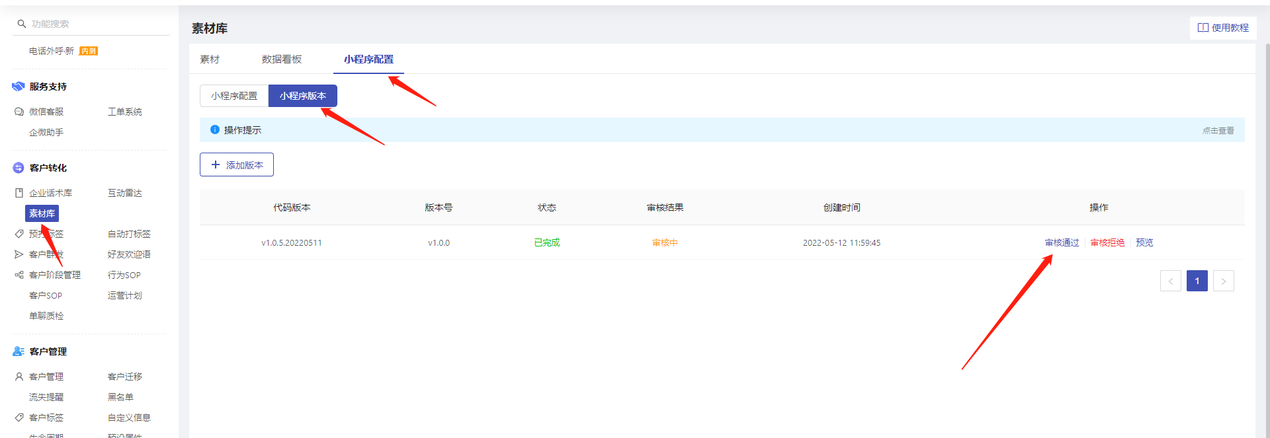The width and height of the screenshot is (1270, 438).
Task: Click the tag icon beside 客户标签
Action: click(x=19, y=418)
